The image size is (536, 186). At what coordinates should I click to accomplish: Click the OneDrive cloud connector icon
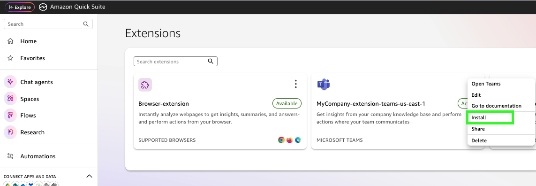click(23, 184)
